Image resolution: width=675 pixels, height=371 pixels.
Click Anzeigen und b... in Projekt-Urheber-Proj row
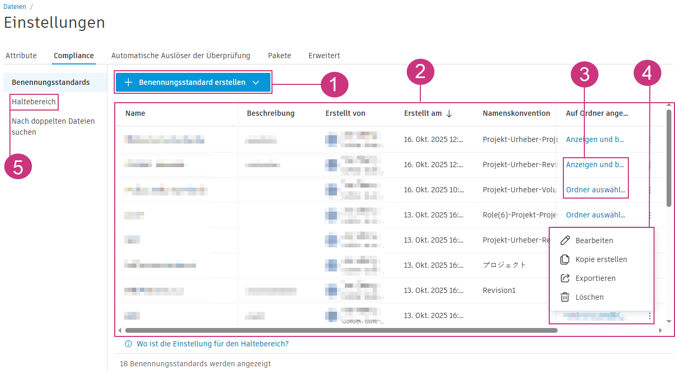595,139
